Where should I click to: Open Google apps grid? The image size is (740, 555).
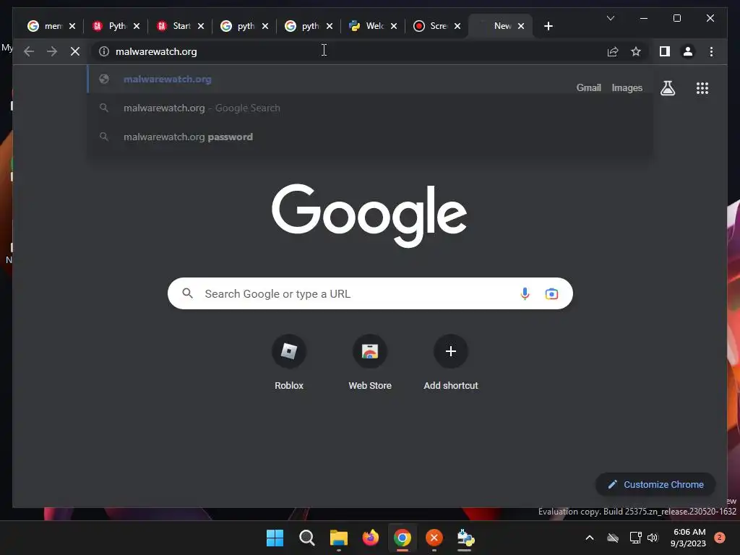702,87
